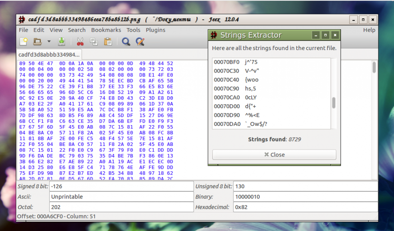The height and width of the screenshot is (231, 394).
Task: Click the Copy toolbar icon
Action: pos(94,41)
